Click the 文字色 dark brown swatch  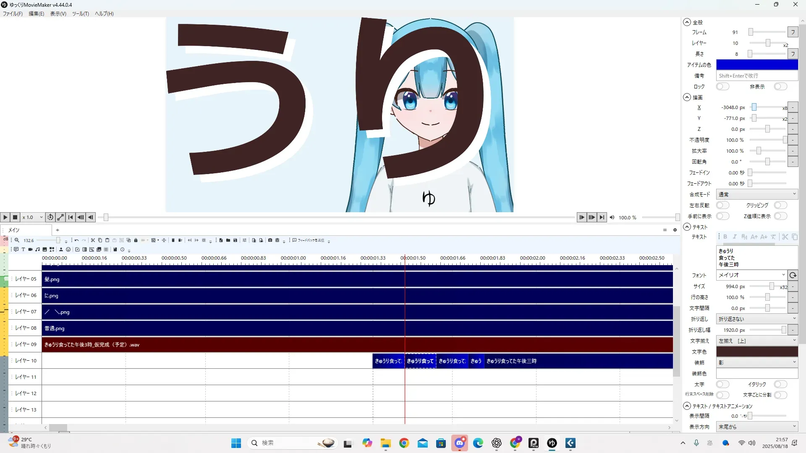pos(756,351)
